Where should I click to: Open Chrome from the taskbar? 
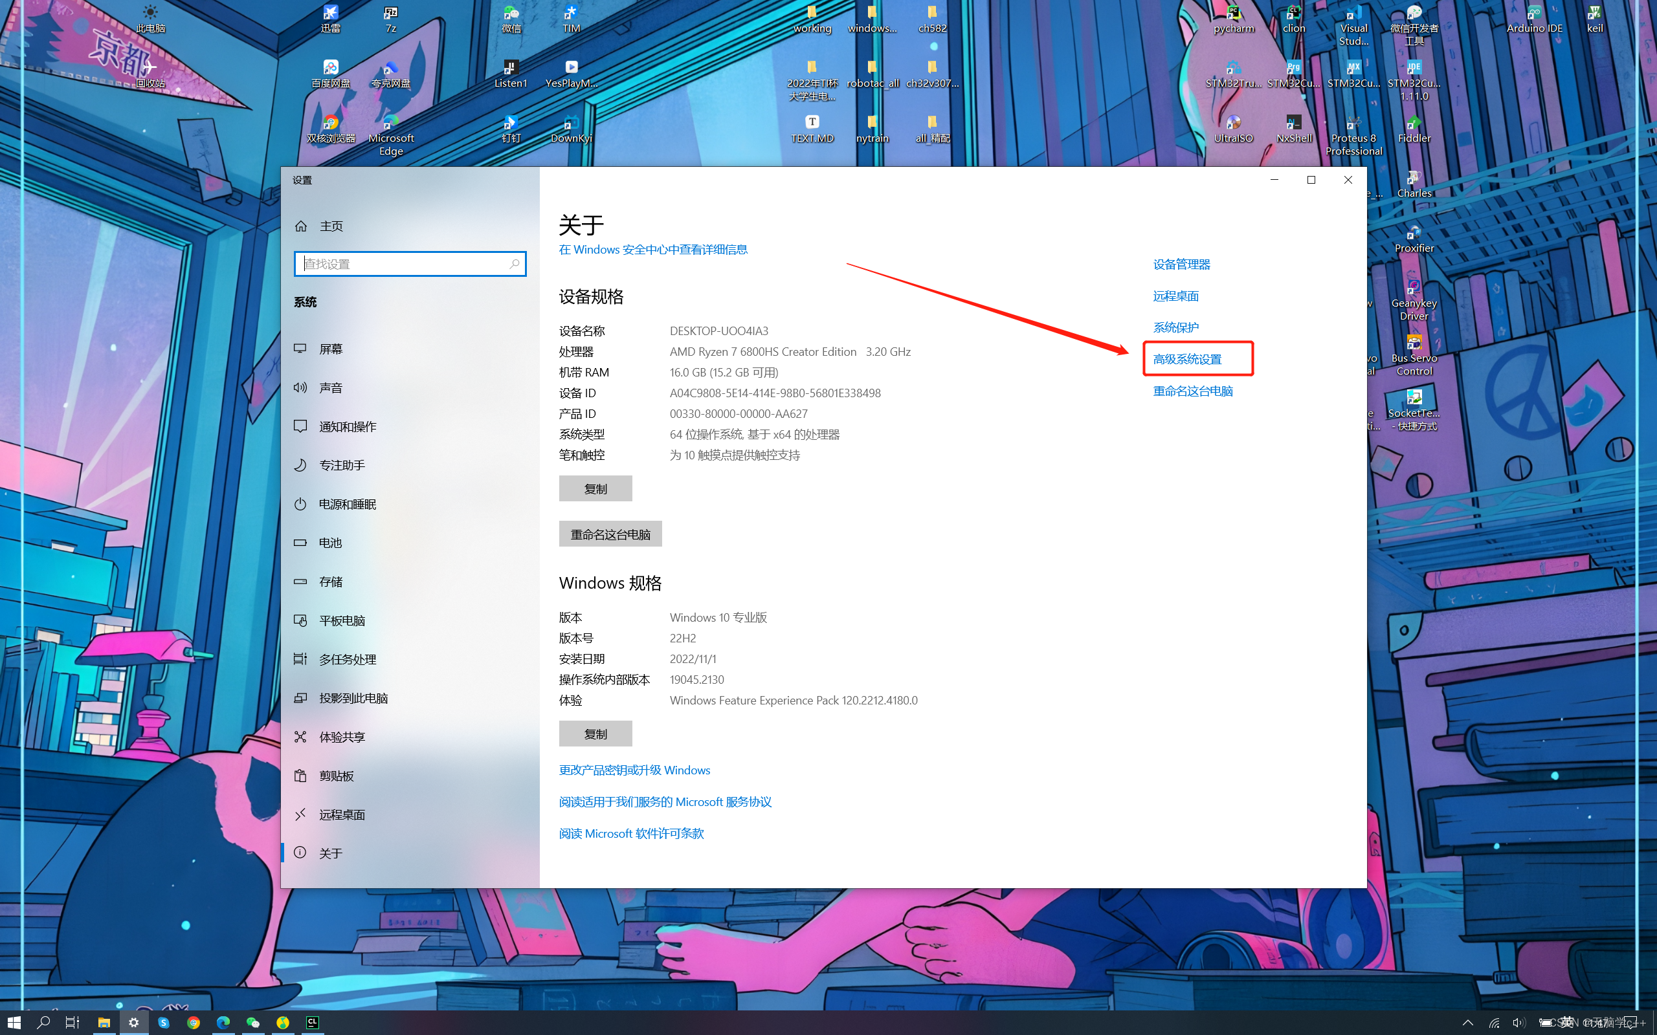click(193, 1022)
